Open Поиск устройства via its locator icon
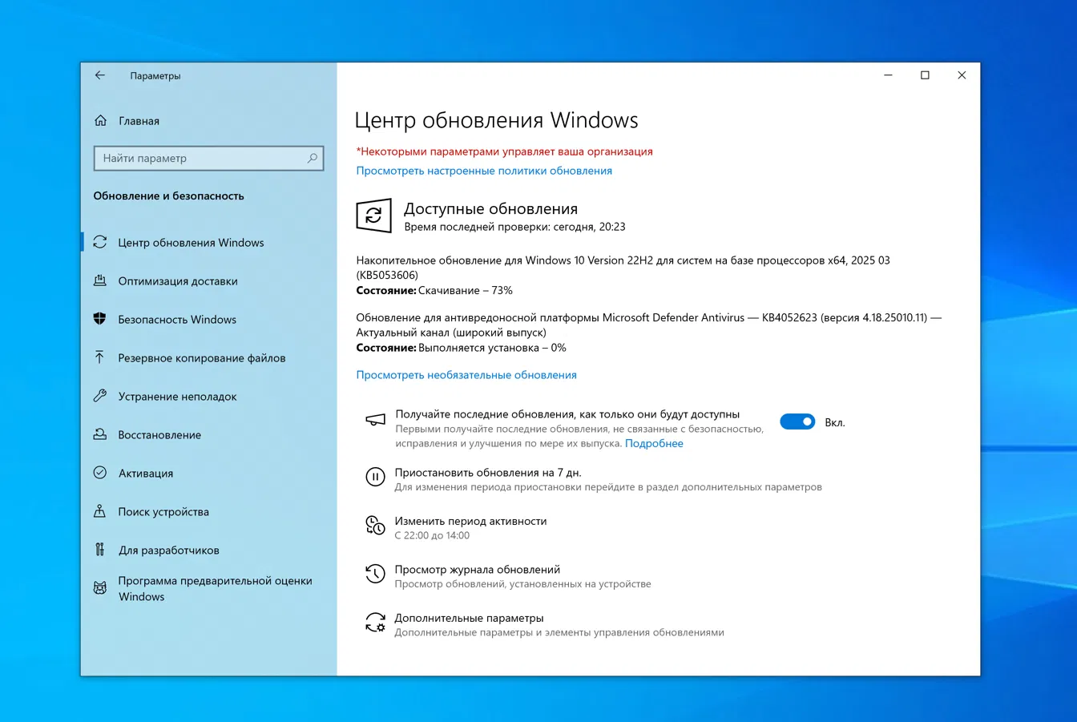Screen dimensions: 1077x722 point(100,511)
